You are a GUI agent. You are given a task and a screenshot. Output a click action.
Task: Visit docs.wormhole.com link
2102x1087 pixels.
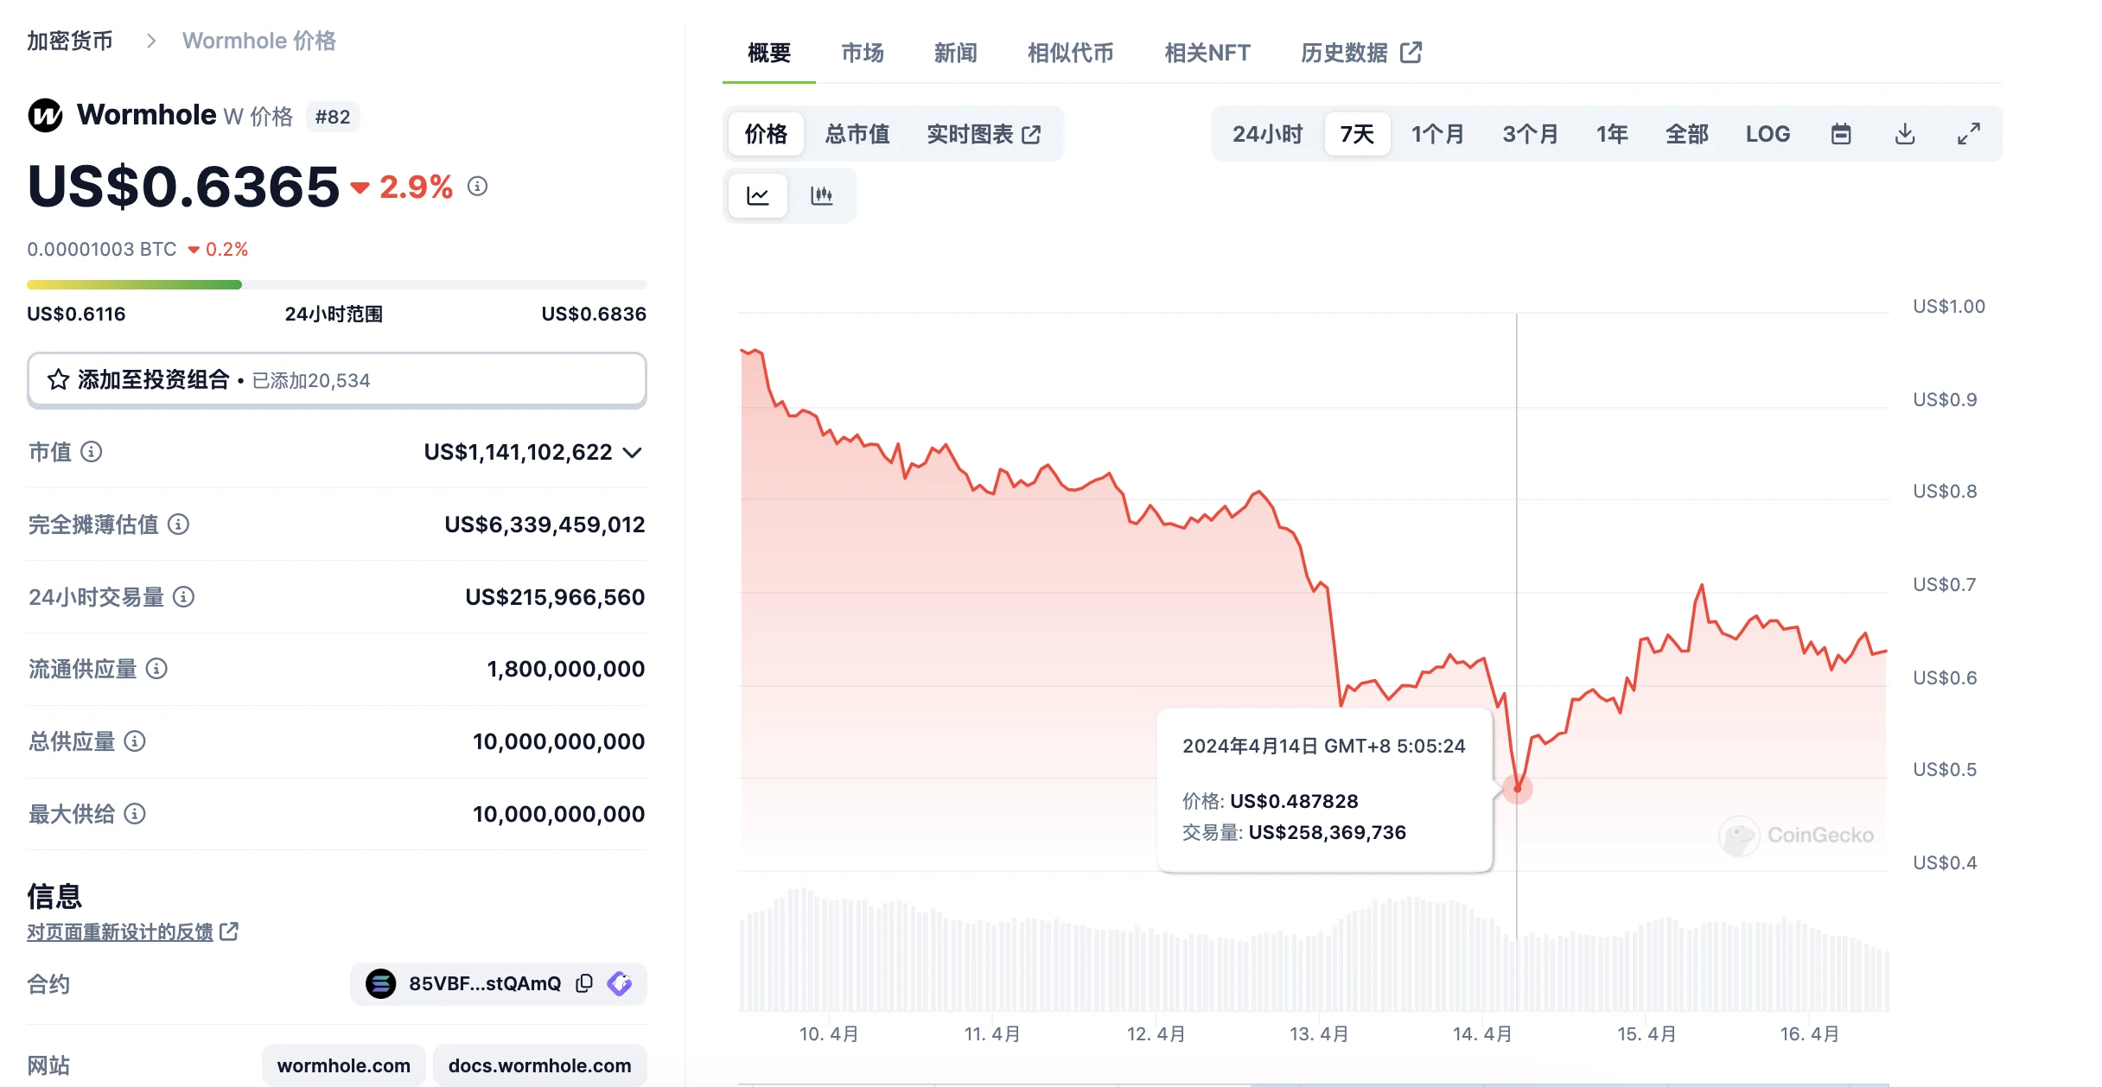(539, 1065)
